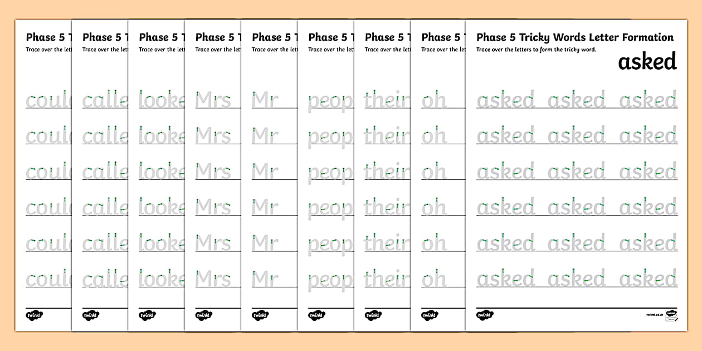
Task: Click the twinkl logo on the 'called' worksheet
Action: point(91,315)
